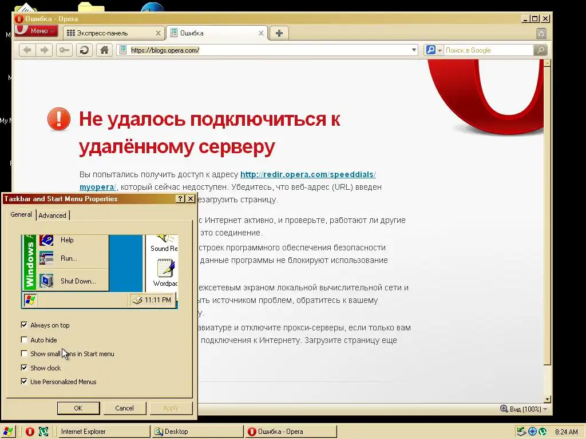Open closed tabs trash icon
Screen dimensions: 586x439
pyautogui.click(x=541, y=34)
